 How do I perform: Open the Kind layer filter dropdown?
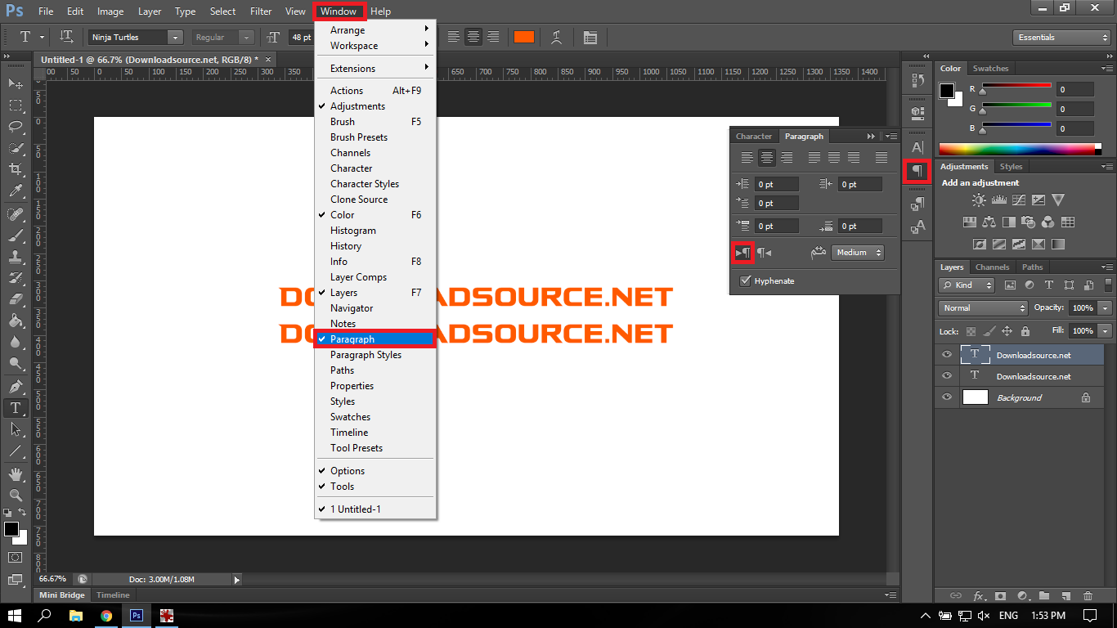tap(967, 285)
